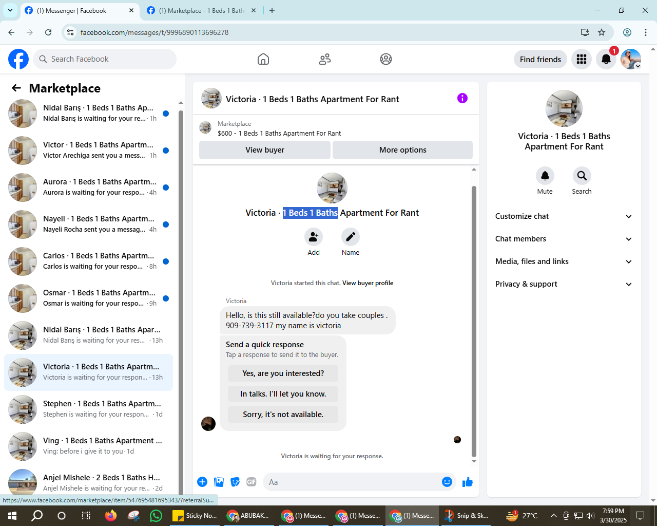Open the $600 Marketplace listing link
This screenshot has height=526, width=657.
[279, 133]
